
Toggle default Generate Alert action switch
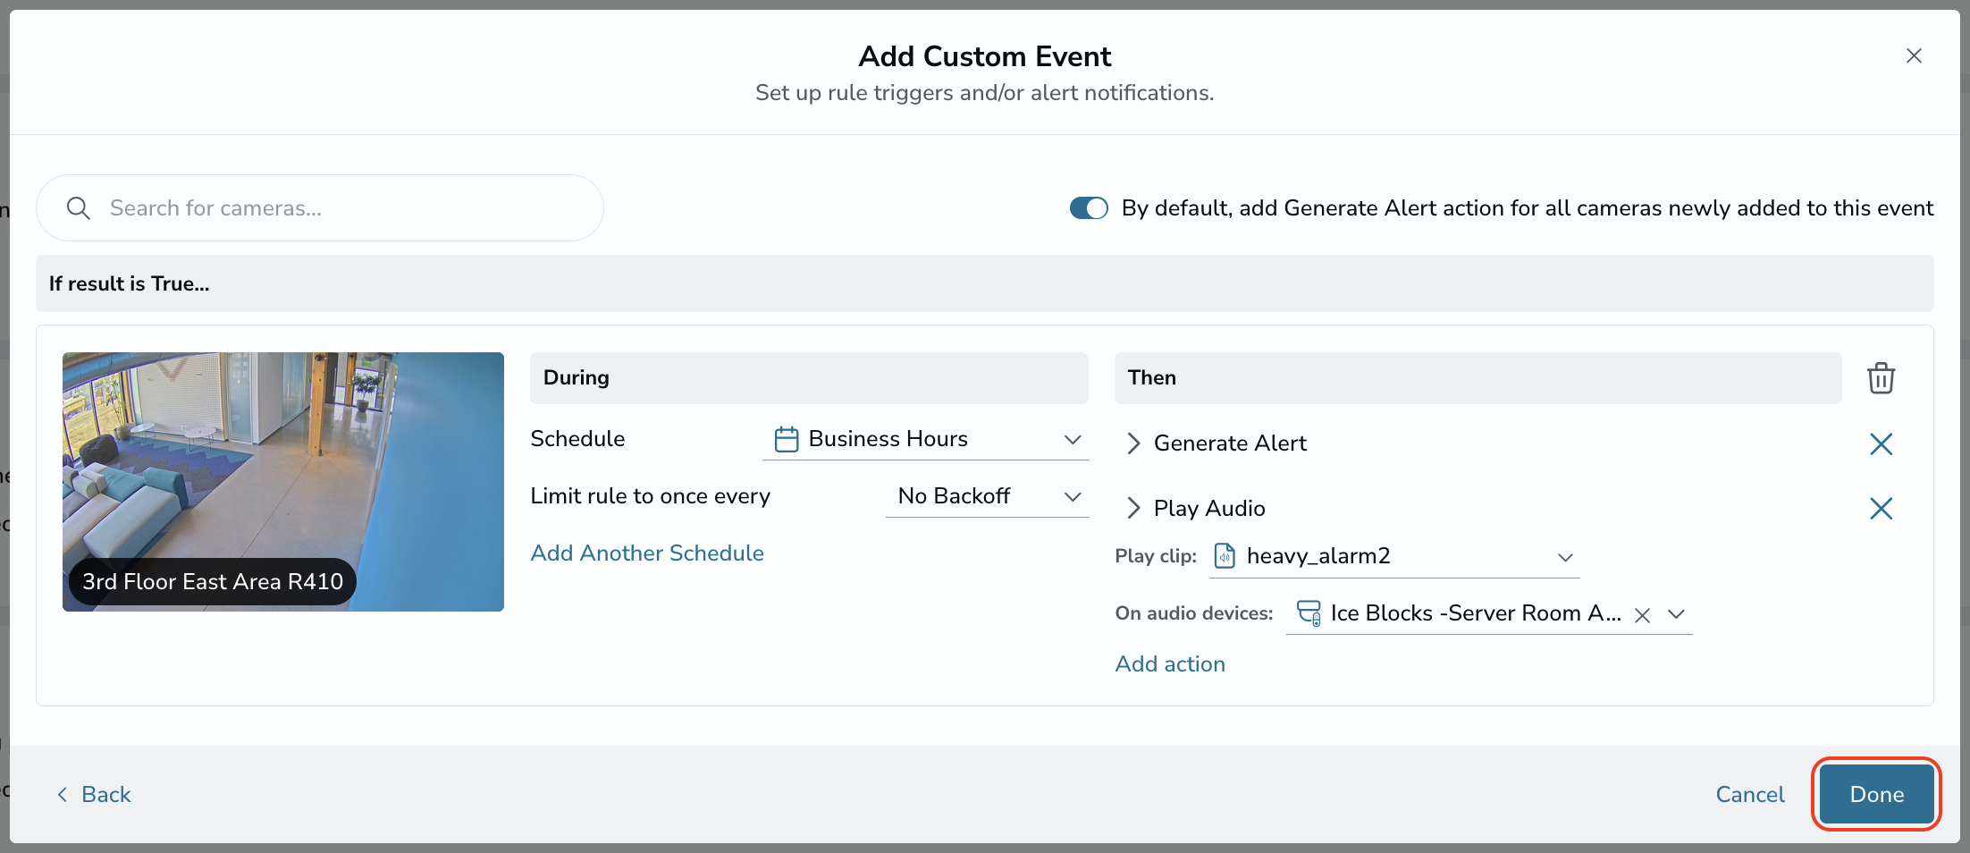(x=1089, y=208)
